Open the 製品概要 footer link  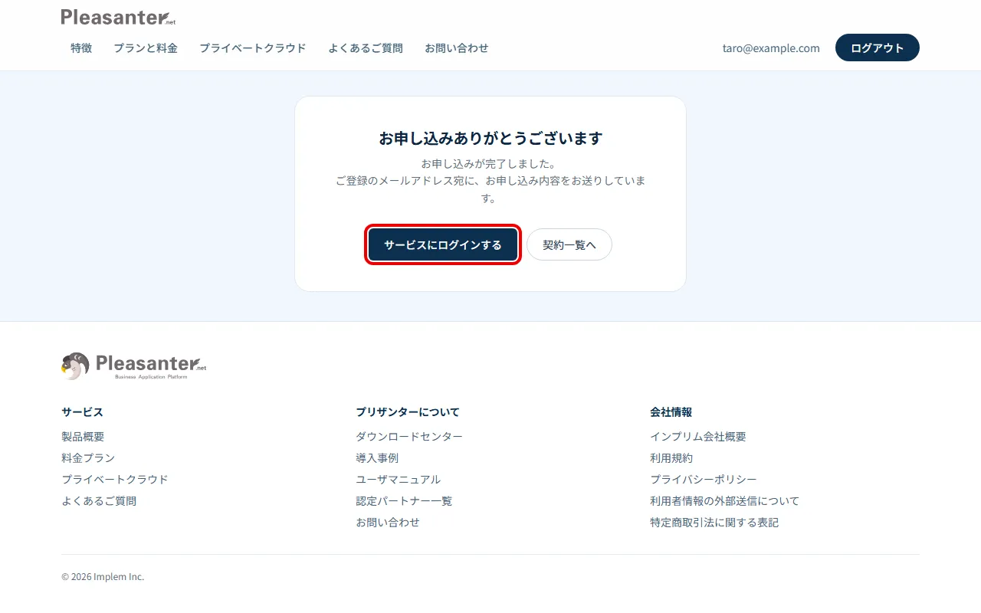coord(83,437)
